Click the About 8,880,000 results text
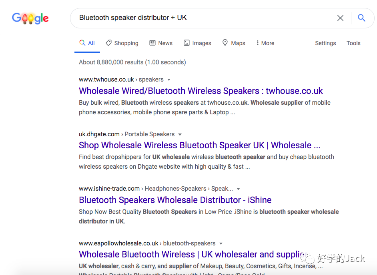The height and width of the screenshot is (275, 377). [132, 62]
